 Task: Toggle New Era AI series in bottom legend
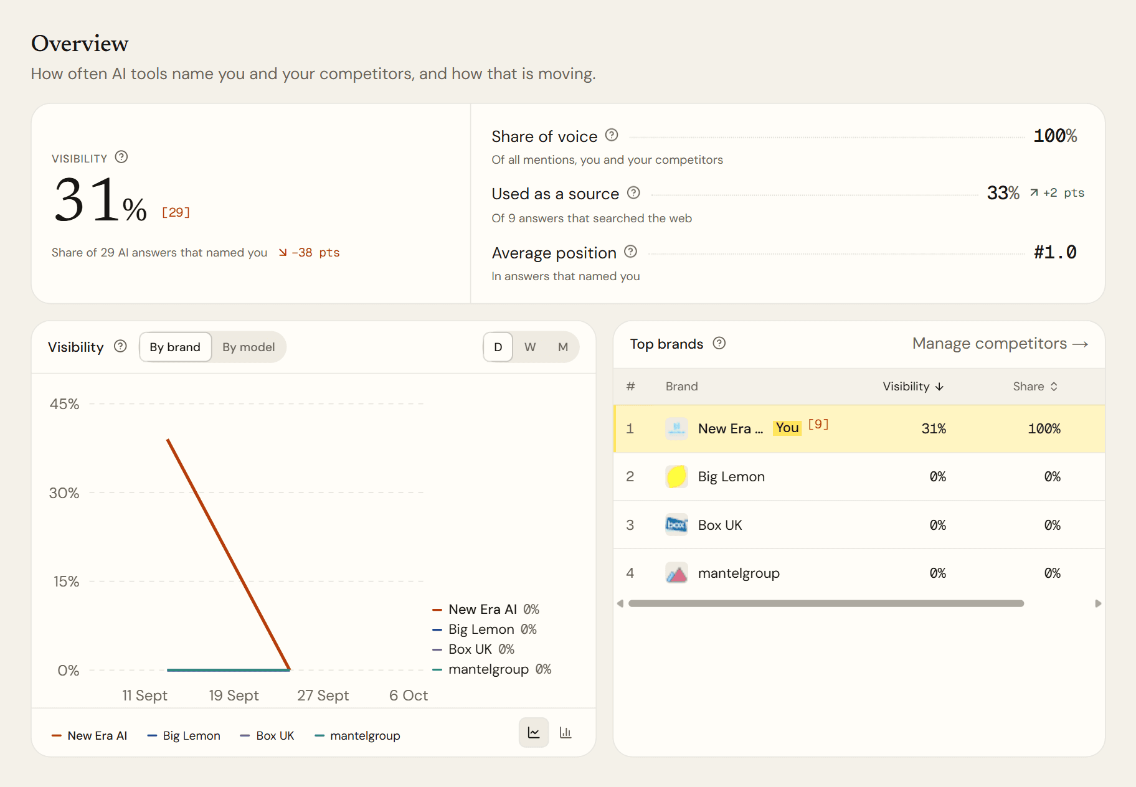pos(89,735)
